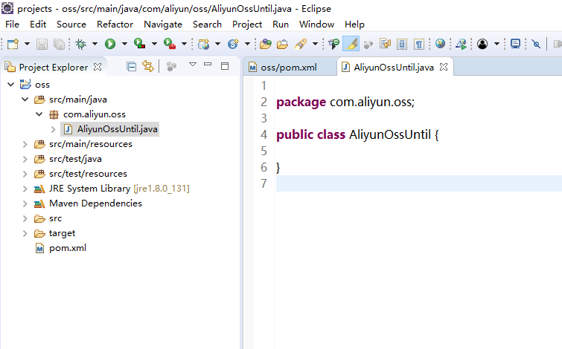The height and width of the screenshot is (349, 562).
Task: Close the Project Explorer view tab
Action: (98, 67)
